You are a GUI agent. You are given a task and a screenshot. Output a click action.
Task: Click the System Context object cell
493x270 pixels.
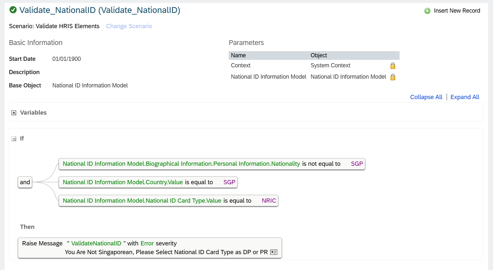[x=331, y=65]
